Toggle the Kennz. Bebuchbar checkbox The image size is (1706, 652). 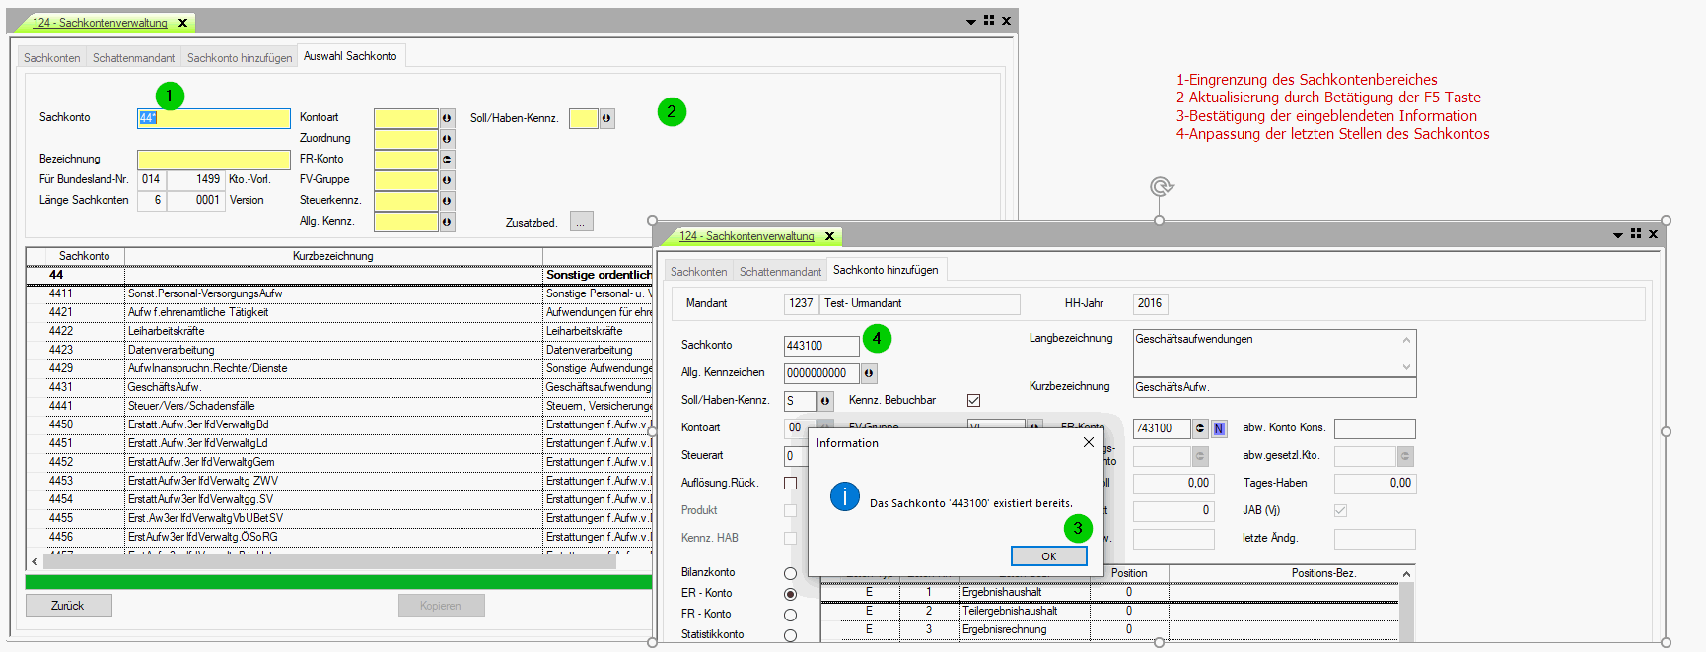pos(973,400)
